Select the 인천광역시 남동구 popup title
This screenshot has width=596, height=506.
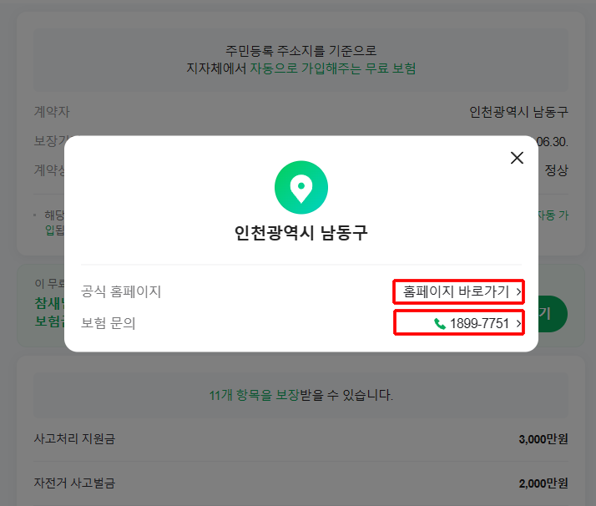(301, 233)
